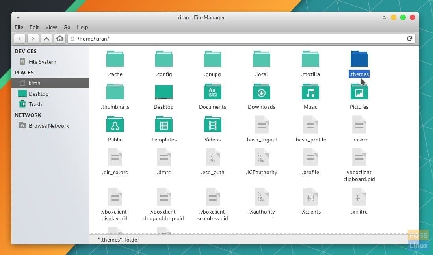Select the .local folder icon
This screenshot has width=433, height=255.
(x=262, y=59)
